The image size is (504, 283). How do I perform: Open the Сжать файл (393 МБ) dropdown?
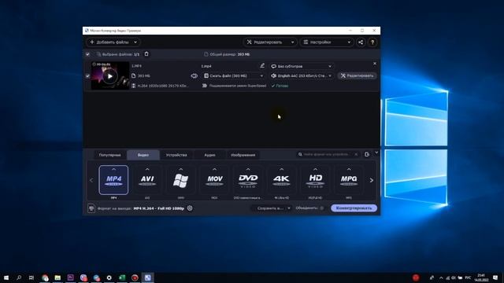pyautogui.click(x=233, y=75)
